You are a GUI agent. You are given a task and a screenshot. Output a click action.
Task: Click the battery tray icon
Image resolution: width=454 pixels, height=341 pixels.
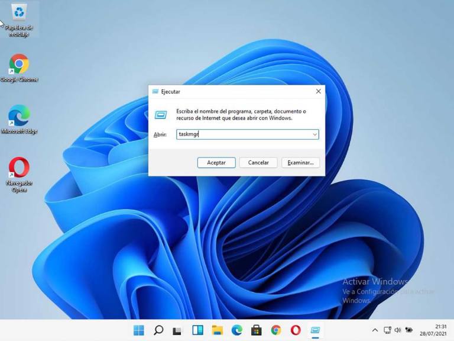(409, 330)
